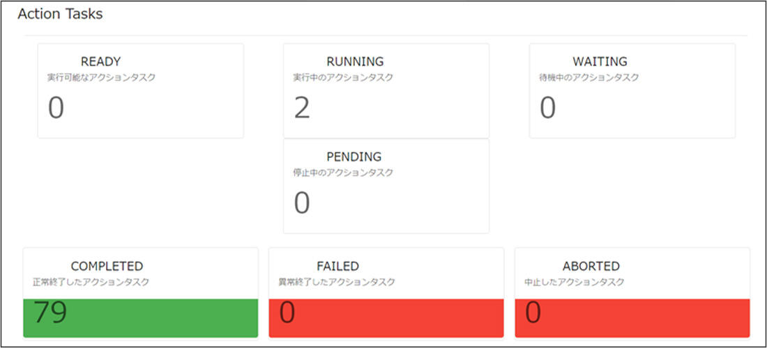The height and width of the screenshot is (348, 767).
Task: Open the RUNNING action tasks card
Action: pyautogui.click(x=386, y=90)
